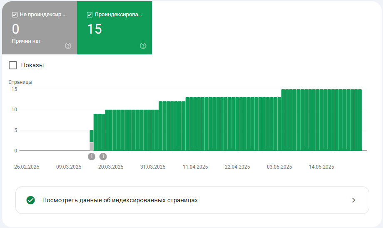
Task: Click first bar where pages reach 15
Action: pyautogui.click(x=283, y=120)
